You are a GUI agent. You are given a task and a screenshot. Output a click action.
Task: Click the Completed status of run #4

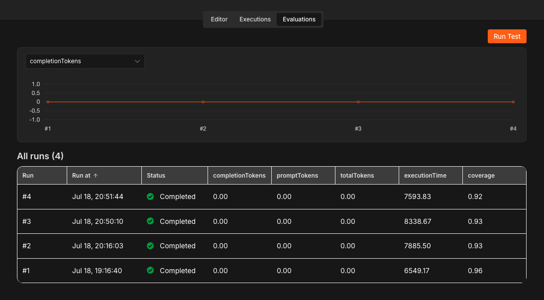(x=178, y=197)
